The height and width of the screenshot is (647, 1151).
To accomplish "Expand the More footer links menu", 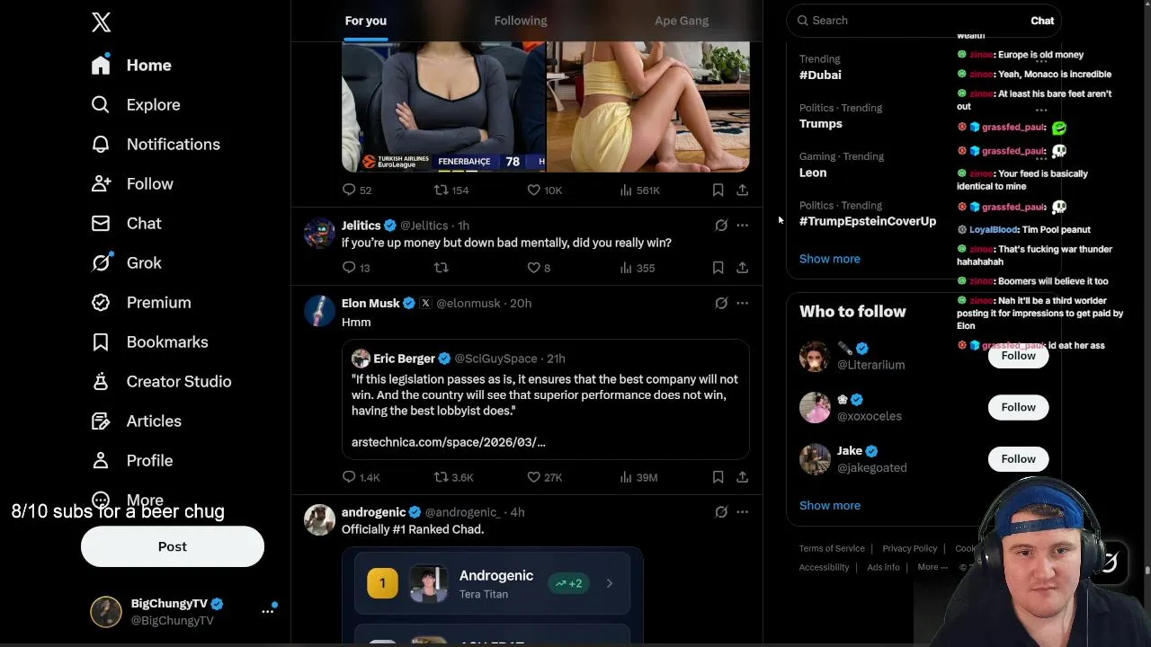I will click(932, 567).
